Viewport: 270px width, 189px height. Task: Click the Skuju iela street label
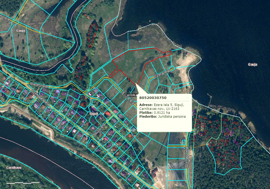[x=99, y=130]
